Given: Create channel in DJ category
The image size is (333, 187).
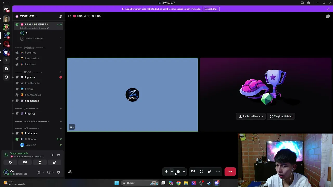Looking at the screenshot, I should tap(61, 109).
